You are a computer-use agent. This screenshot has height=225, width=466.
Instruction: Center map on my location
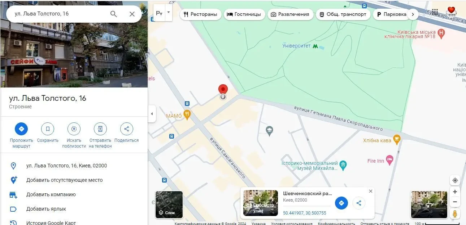[x=455, y=180]
